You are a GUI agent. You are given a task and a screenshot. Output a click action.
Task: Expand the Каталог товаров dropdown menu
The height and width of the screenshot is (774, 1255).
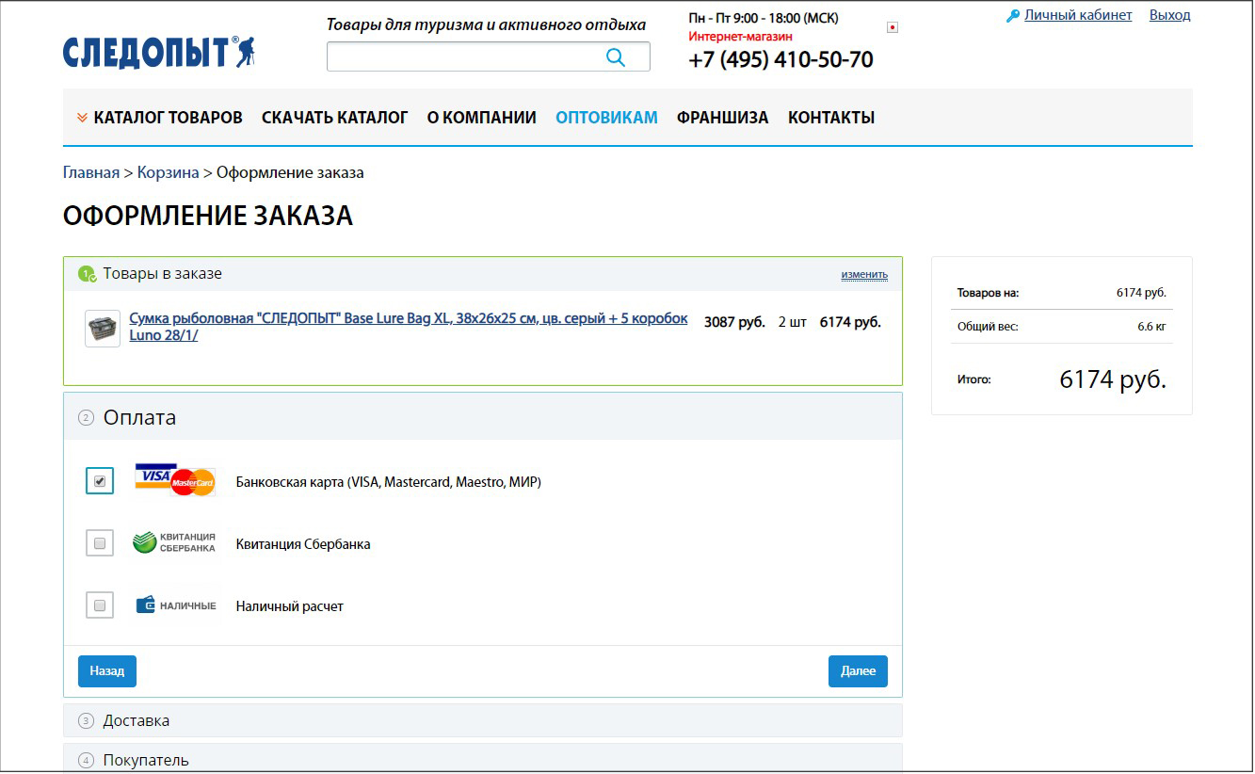tap(160, 118)
